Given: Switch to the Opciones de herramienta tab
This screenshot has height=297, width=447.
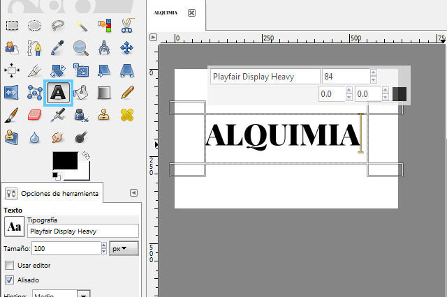Looking at the screenshot, I should click(53, 194).
